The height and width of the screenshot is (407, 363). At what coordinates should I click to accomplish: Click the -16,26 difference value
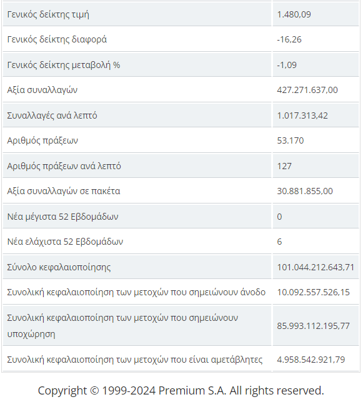pos(289,39)
